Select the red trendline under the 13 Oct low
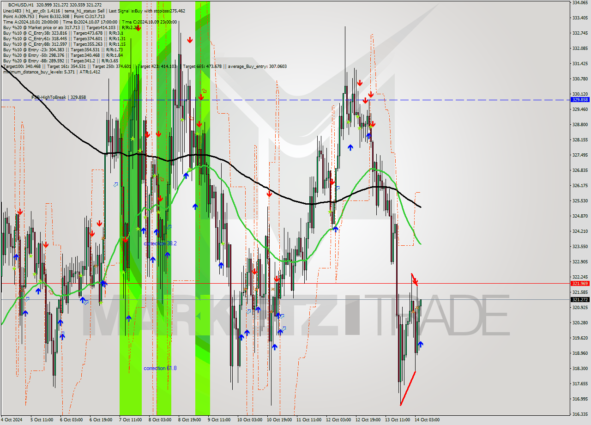 coord(408,388)
